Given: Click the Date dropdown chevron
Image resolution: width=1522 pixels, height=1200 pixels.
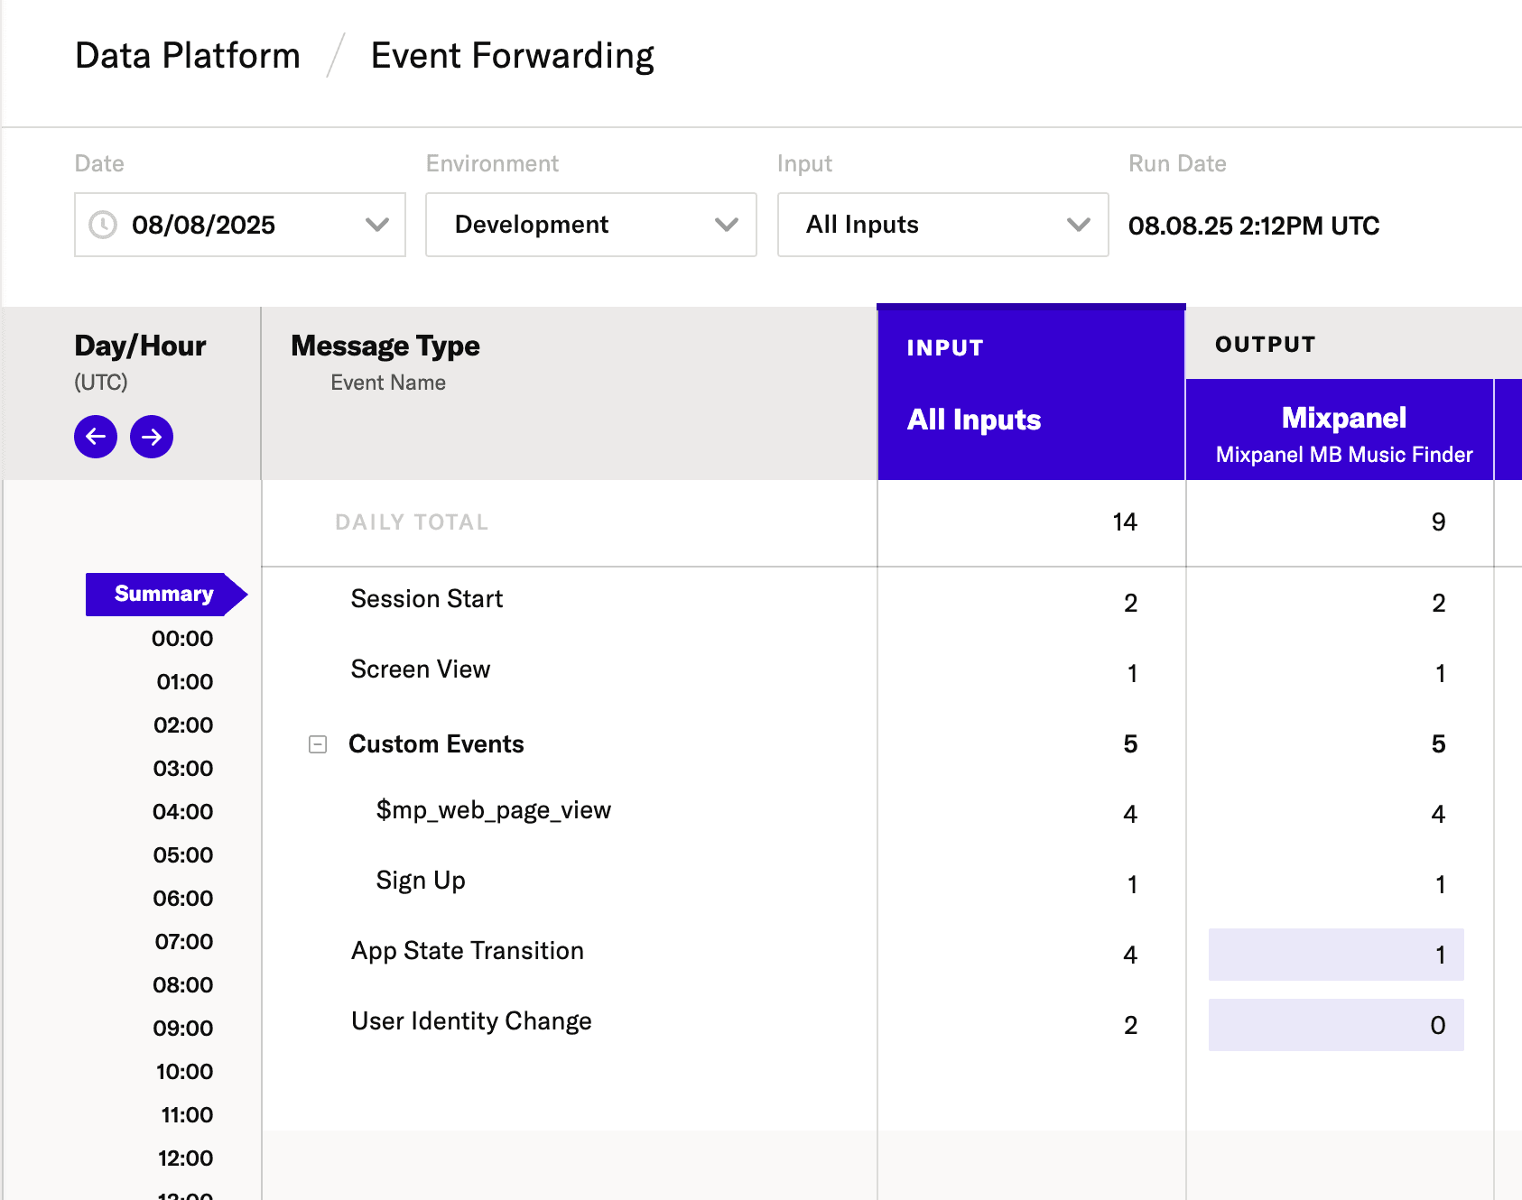Looking at the screenshot, I should tap(376, 225).
